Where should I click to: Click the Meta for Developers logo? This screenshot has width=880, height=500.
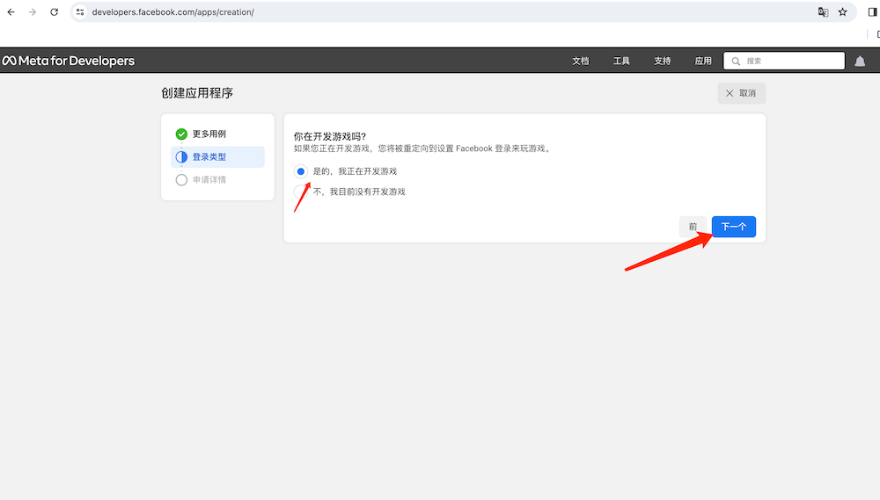tap(69, 61)
